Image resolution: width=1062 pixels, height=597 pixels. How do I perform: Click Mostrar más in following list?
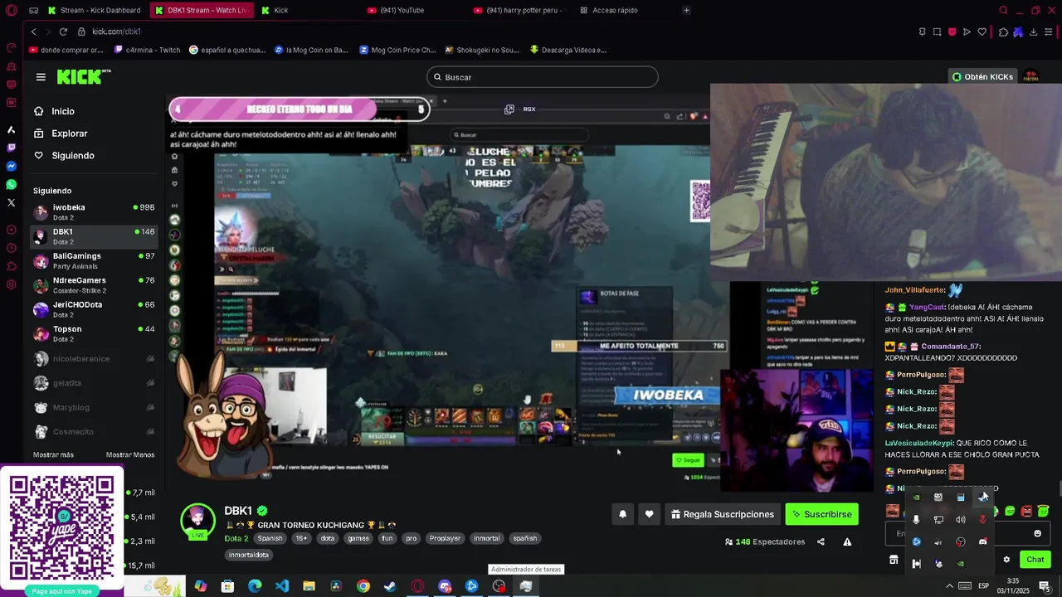tap(53, 454)
